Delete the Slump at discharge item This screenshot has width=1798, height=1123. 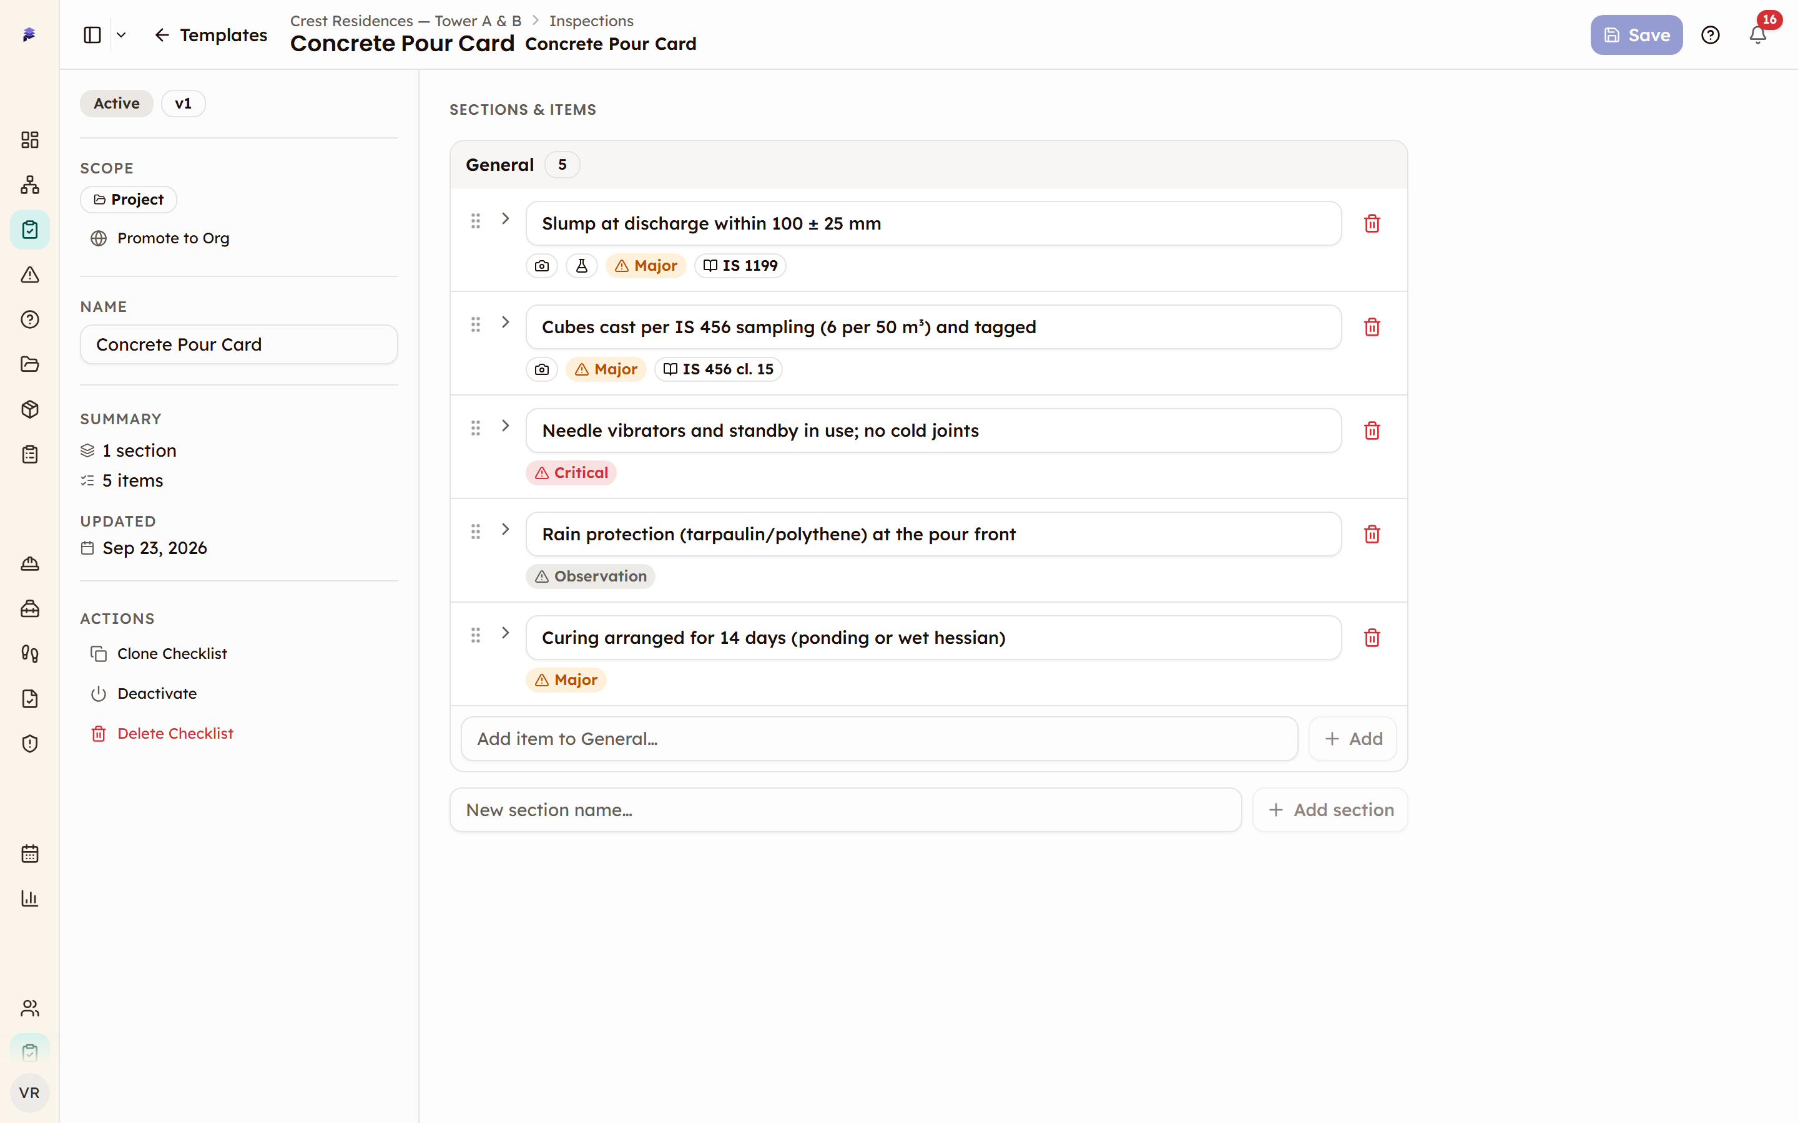(x=1372, y=223)
